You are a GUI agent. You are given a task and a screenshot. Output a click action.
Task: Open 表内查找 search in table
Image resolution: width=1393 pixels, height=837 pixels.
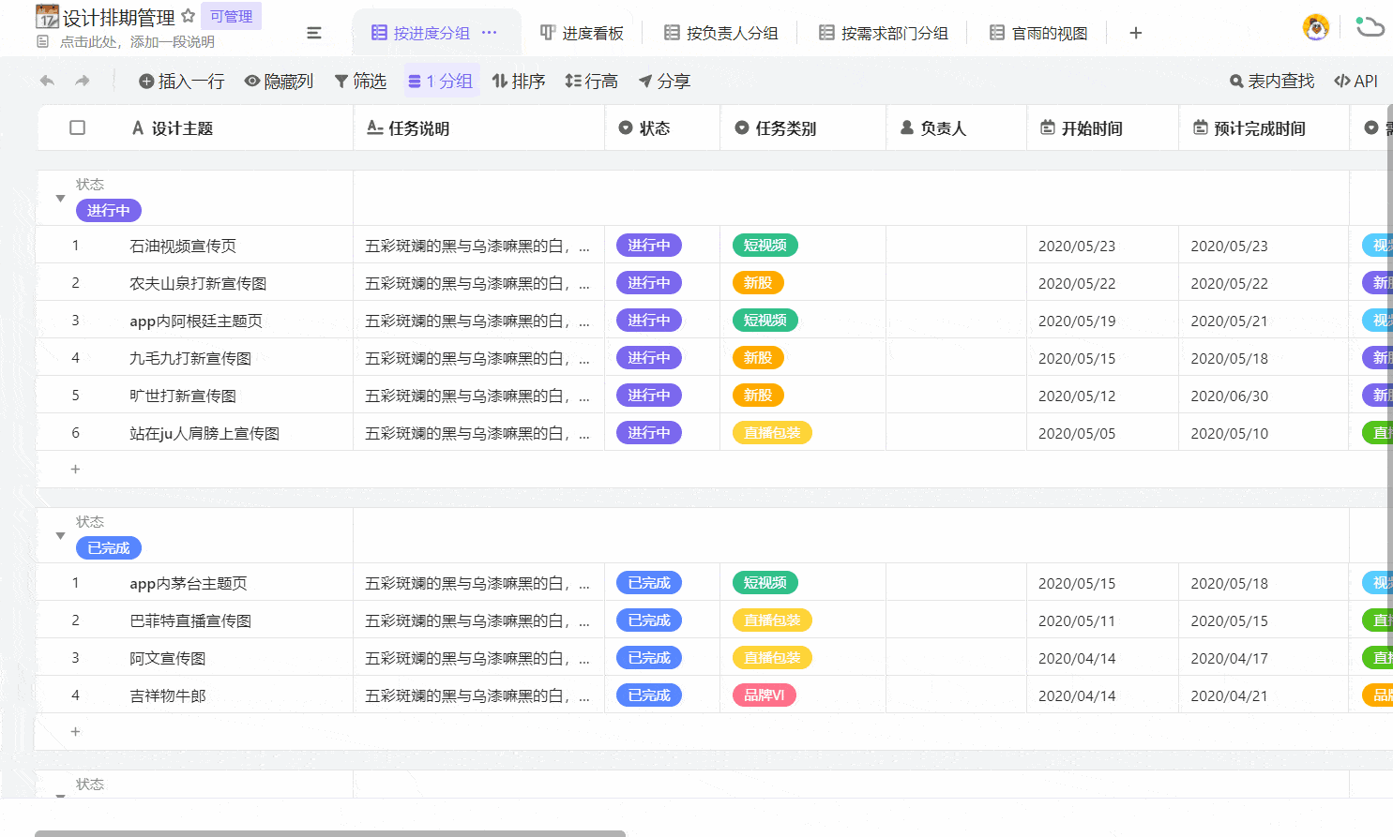click(x=1272, y=82)
